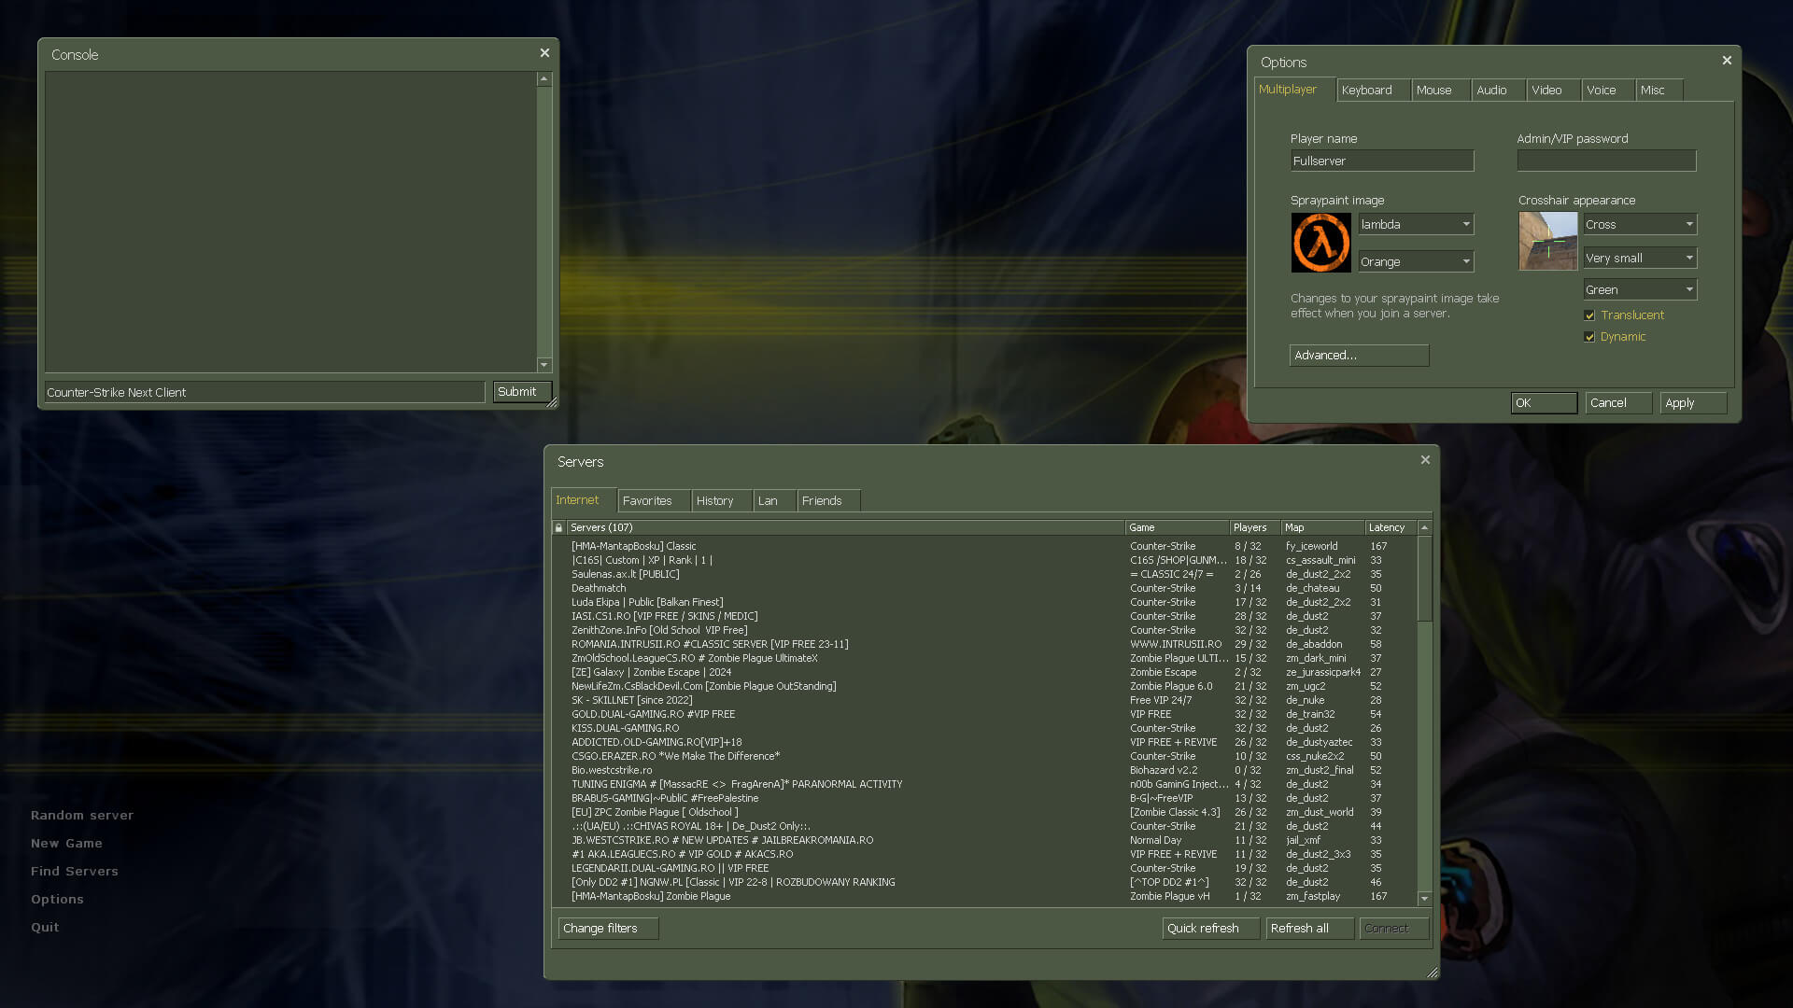This screenshot has height=1008, width=1793.
Task: Toggle the Translucent crosshair checkbox
Action: click(x=1589, y=315)
